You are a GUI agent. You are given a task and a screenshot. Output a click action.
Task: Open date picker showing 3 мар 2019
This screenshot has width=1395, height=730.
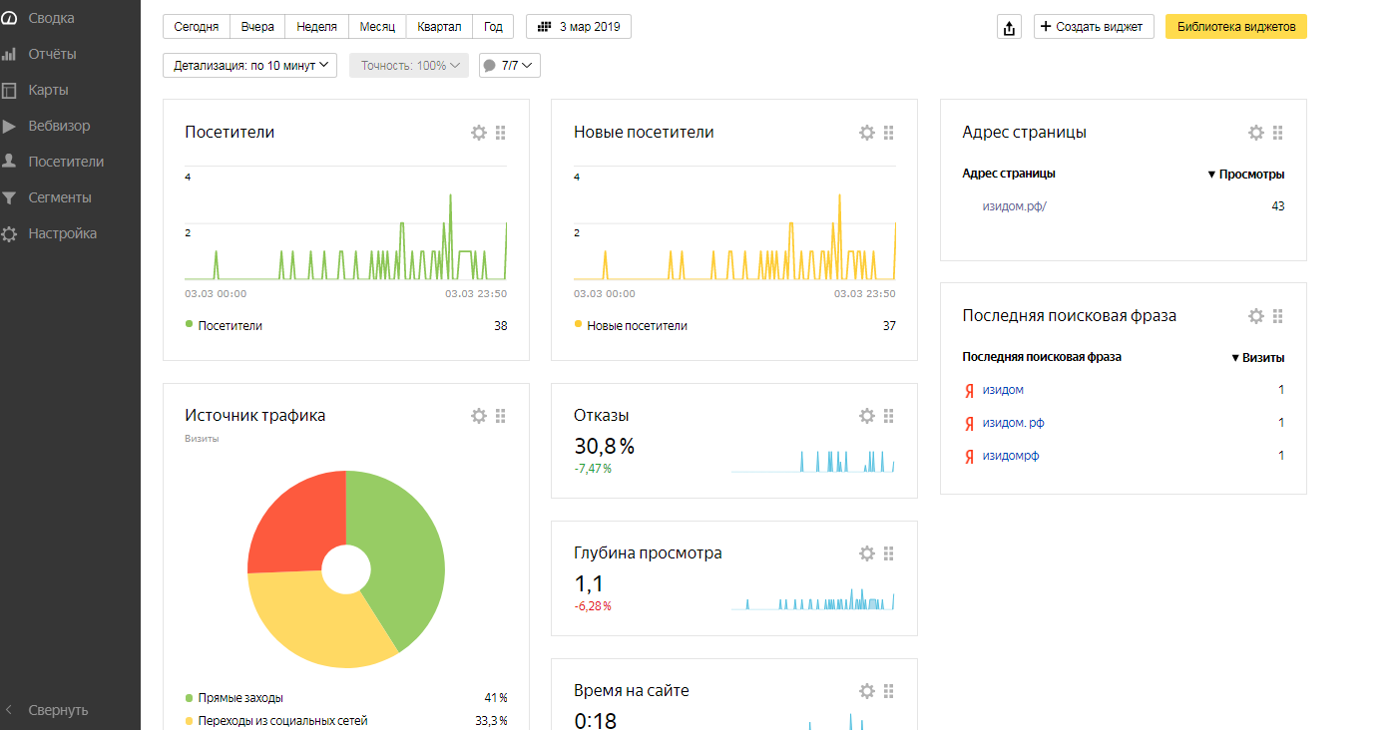(x=579, y=27)
